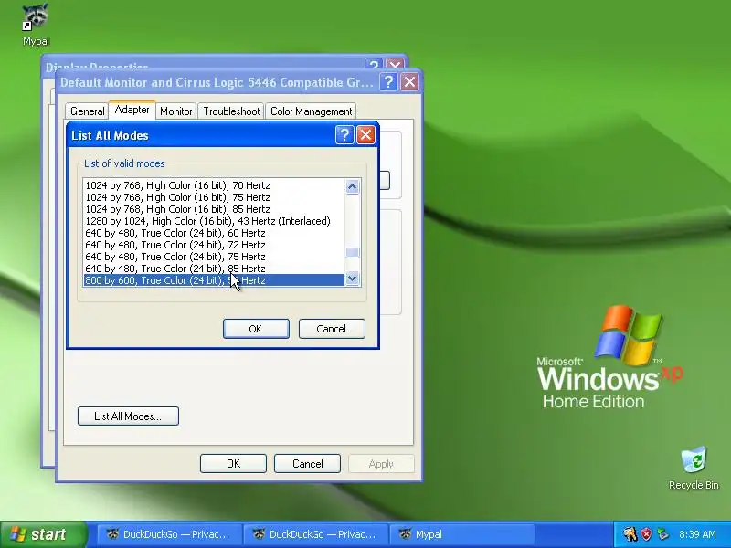Go to the Troubleshoot tab
Image resolution: width=731 pixels, height=548 pixels.
tap(231, 111)
